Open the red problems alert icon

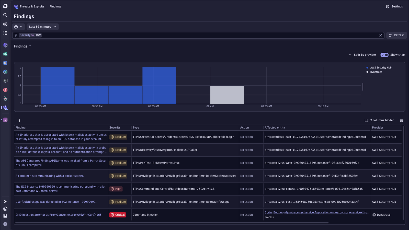(5, 90)
